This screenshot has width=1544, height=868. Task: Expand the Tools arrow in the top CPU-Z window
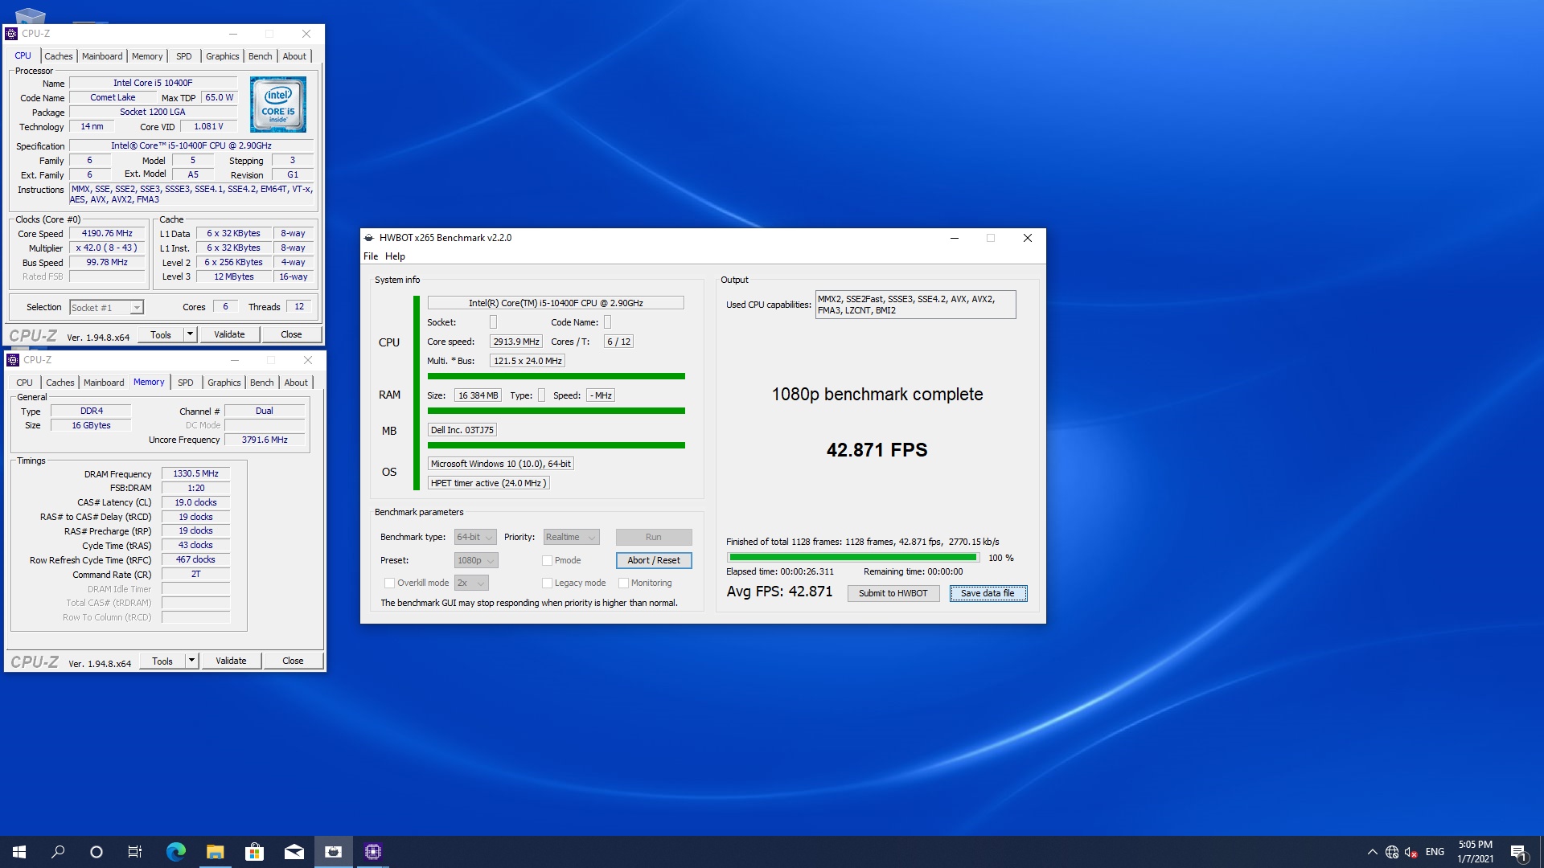pyautogui.click(x=190, y=334)
